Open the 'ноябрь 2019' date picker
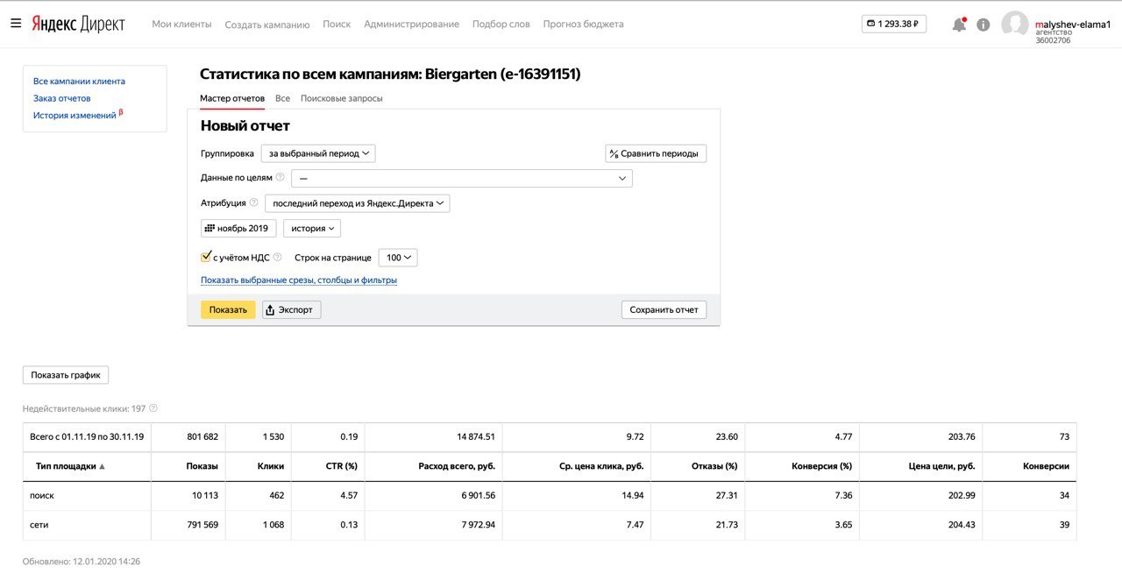 (238, 229)
